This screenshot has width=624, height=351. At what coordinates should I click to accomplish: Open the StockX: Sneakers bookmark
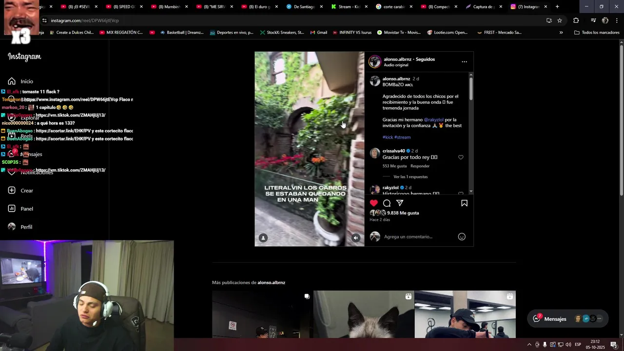pos(282,33)
